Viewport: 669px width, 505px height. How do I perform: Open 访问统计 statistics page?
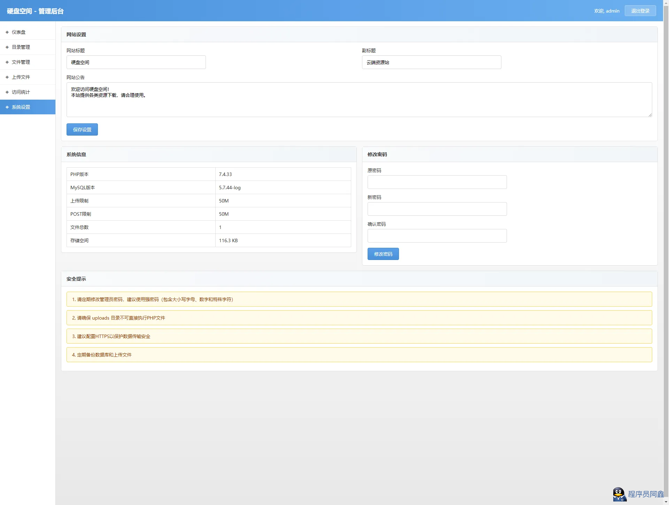tap(21, 92)
